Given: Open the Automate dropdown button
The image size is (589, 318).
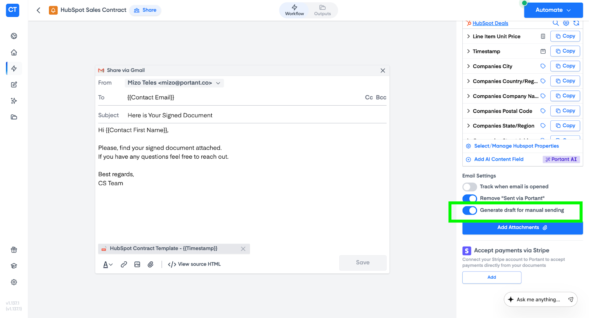Looking at the screenshot, I should (553, 10).
